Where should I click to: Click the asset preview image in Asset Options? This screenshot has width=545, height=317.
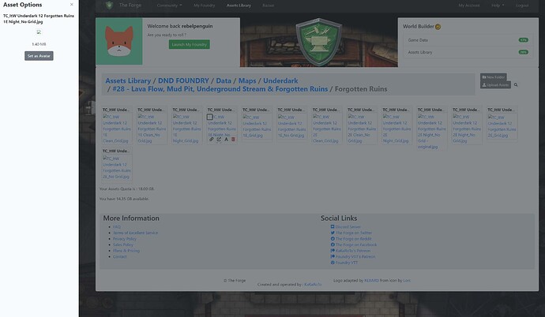pos(39,32)
